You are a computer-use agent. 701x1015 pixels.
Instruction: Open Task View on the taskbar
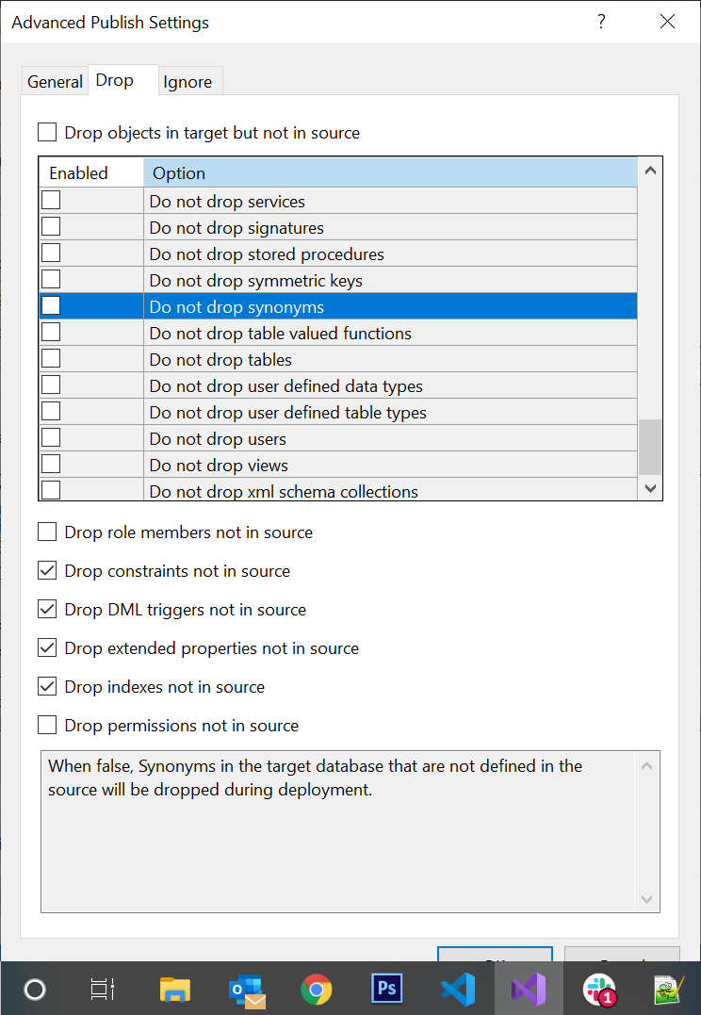[102, 989]
